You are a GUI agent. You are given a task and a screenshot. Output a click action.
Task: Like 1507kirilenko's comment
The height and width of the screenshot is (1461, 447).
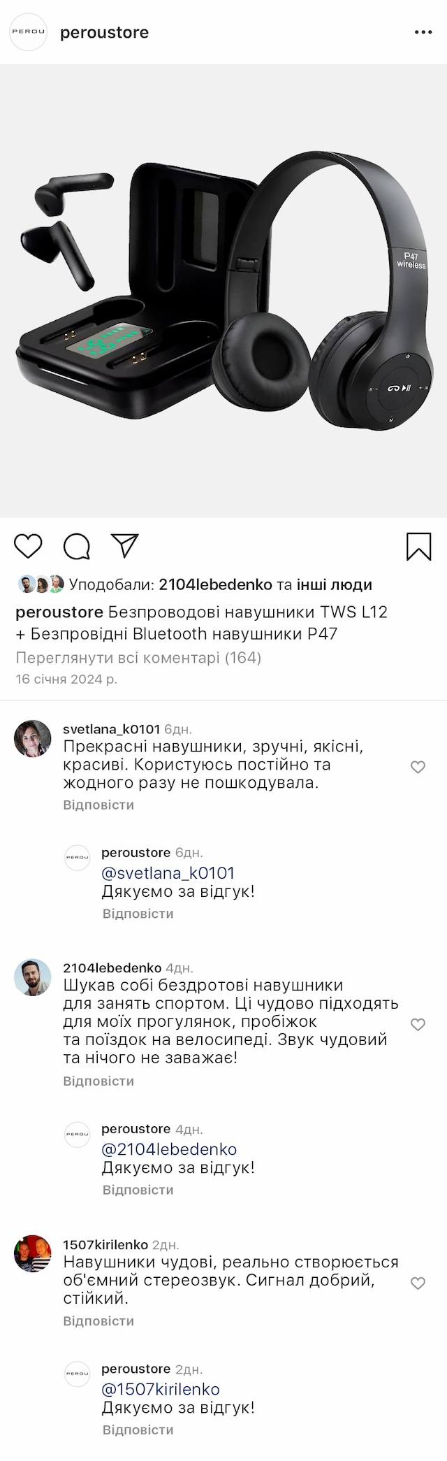pos(418,1283)
